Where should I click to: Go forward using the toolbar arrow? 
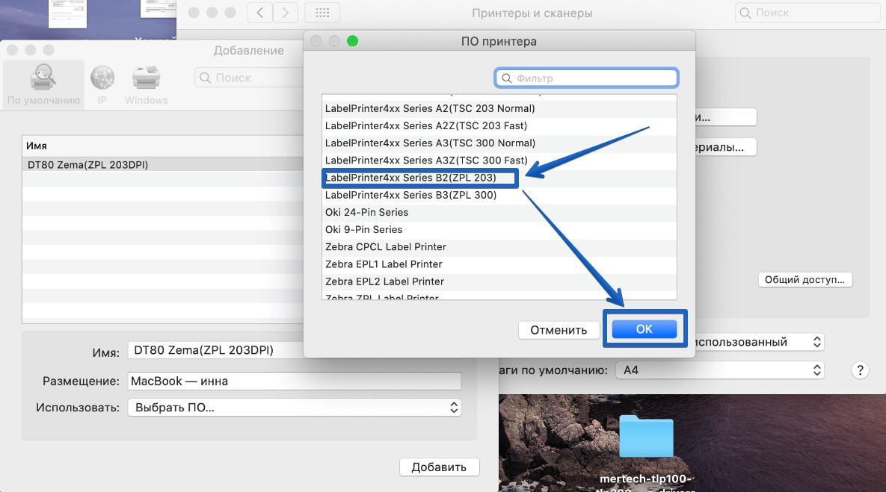pyautogui.click(x=283, y=13)
